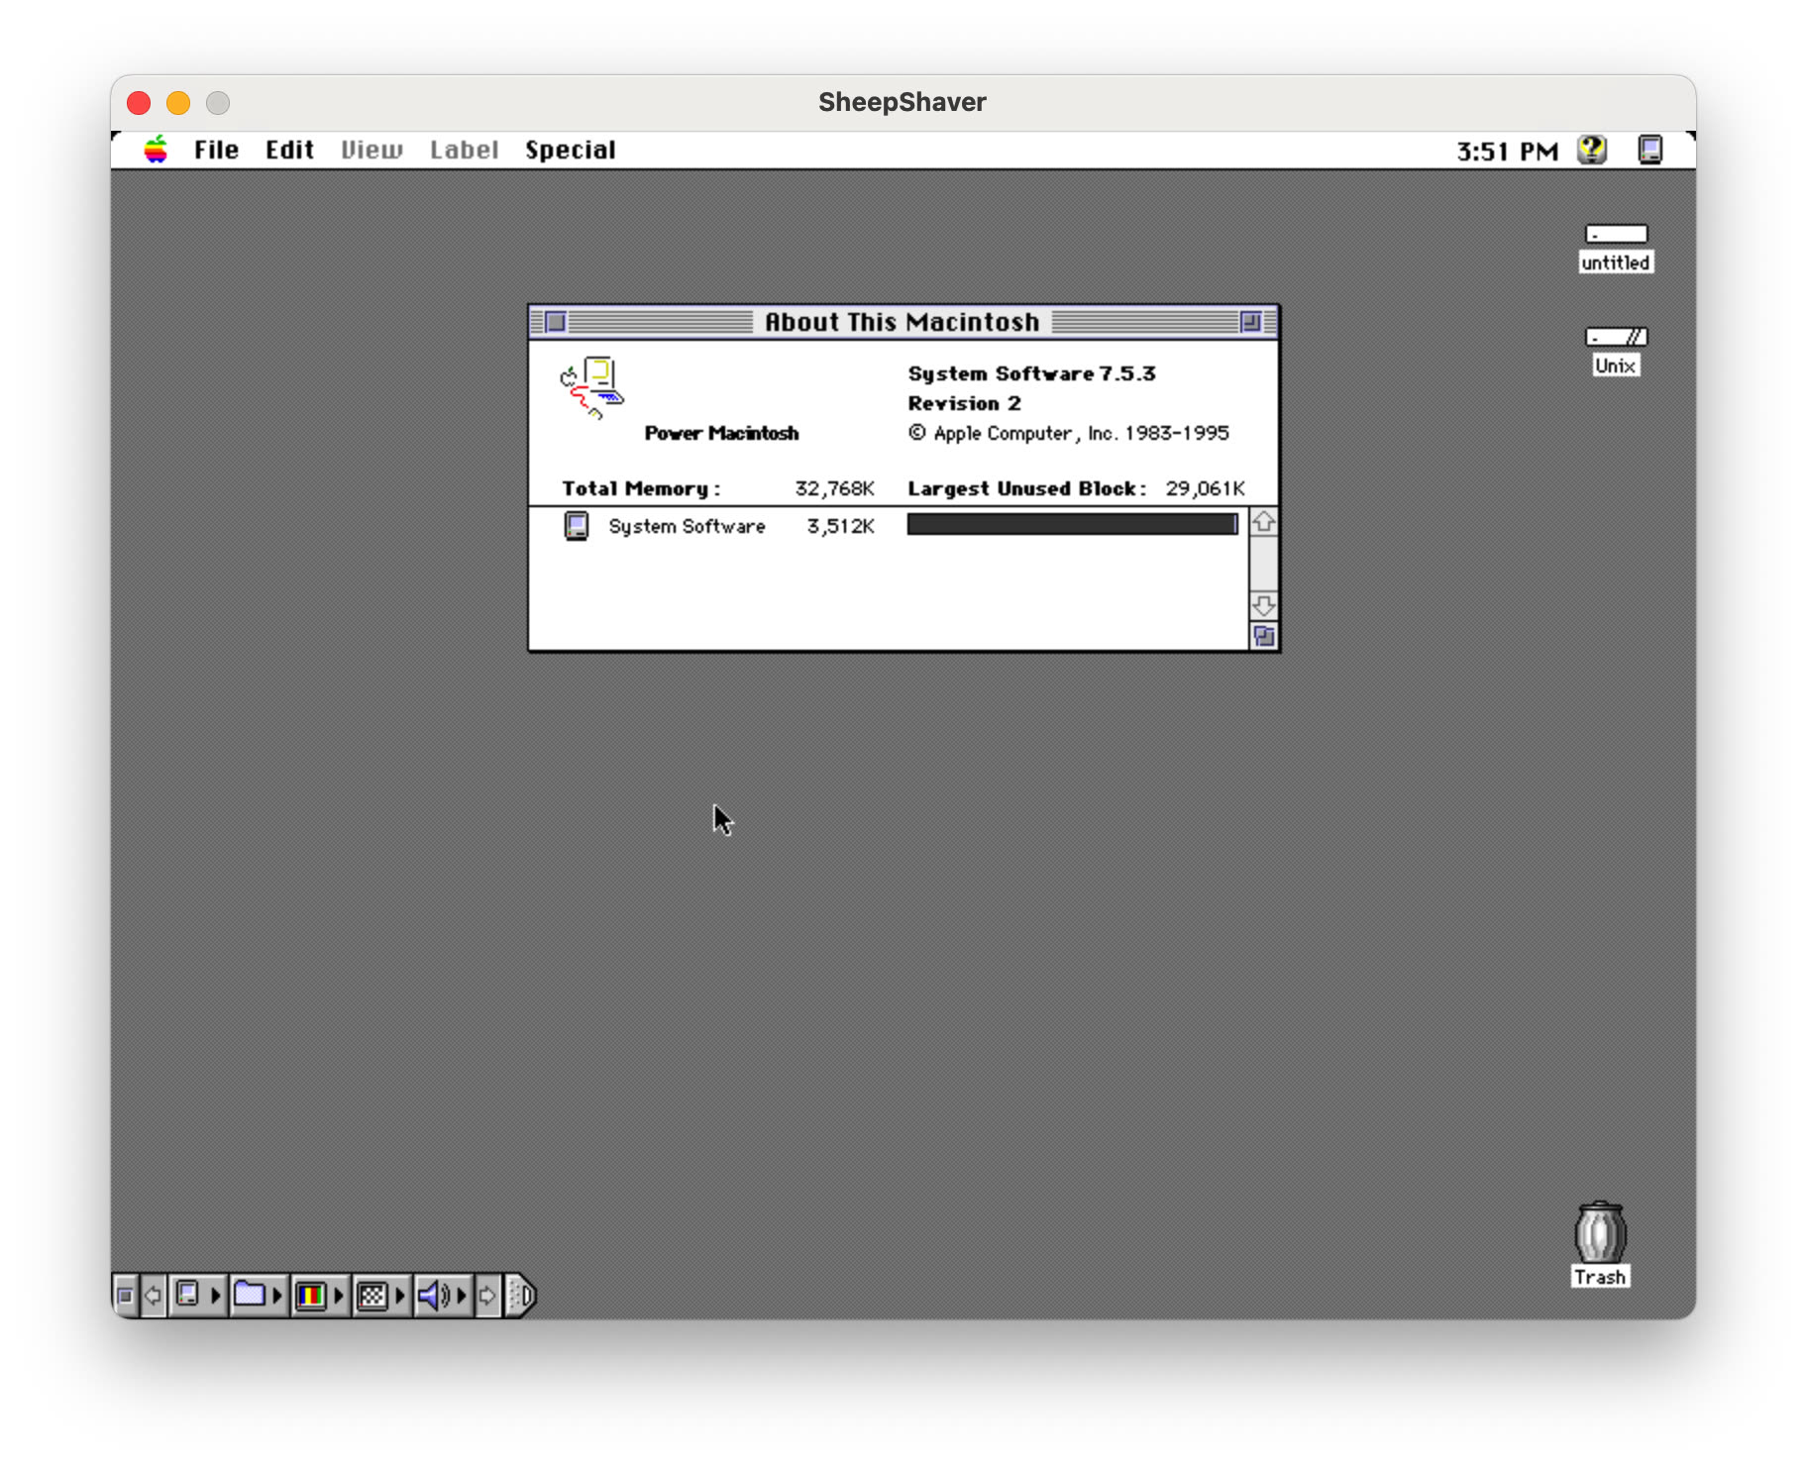Select the System Software row name
The height and width of the screenshot is (1466, 1807).
click(687, 526)
